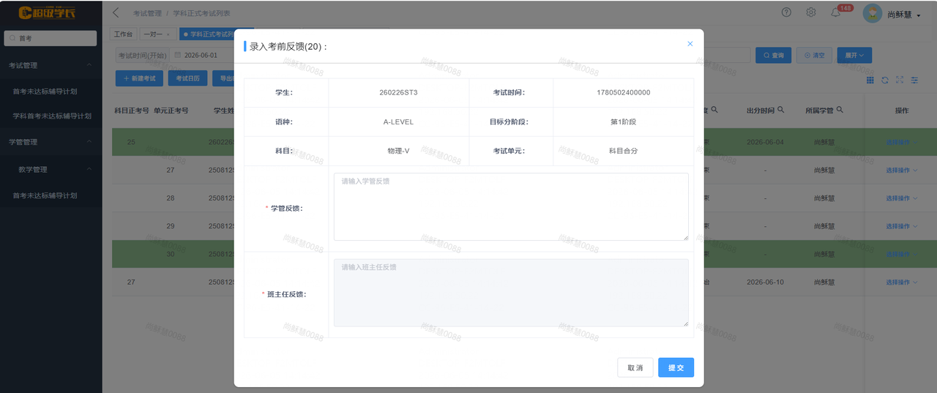Expand filters with 展开 button
This screenshot has width=937, height=393.
point(854,56)
